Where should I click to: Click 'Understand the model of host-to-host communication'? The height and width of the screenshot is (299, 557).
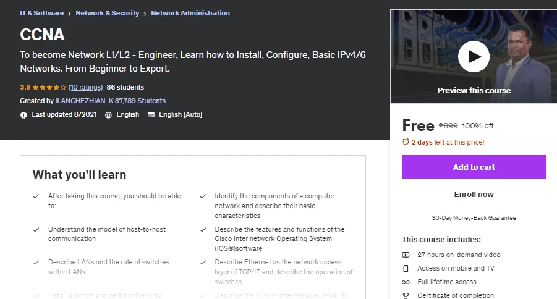click(x=107, y=234)
